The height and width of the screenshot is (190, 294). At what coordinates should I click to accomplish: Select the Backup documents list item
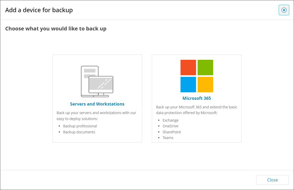tap(79, 132)
